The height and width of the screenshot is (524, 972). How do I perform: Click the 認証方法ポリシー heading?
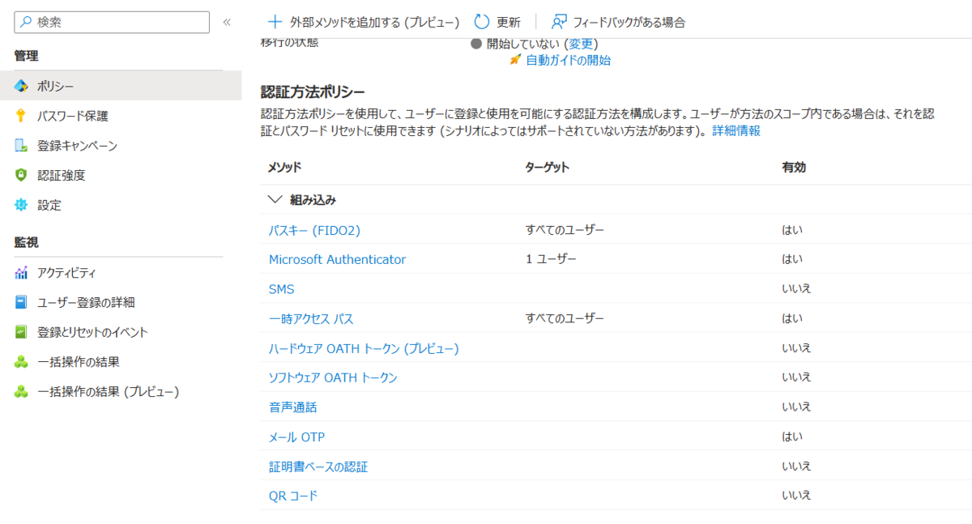click(x=313, y=92)
